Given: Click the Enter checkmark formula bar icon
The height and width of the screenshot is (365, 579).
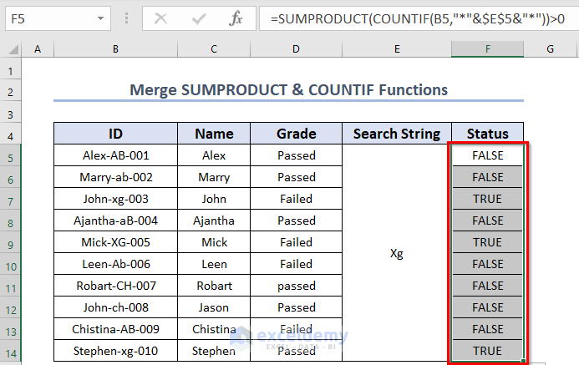Looking at the screenshot, I should [201, 18].
